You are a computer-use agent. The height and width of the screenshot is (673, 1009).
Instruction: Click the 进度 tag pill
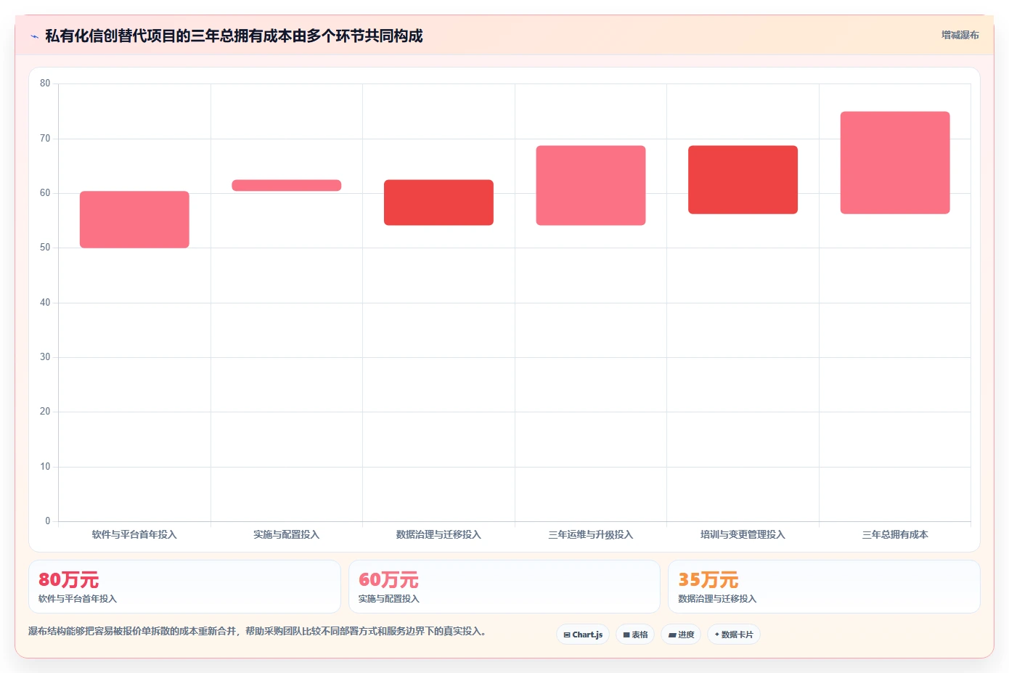click(x=681, y=635)
